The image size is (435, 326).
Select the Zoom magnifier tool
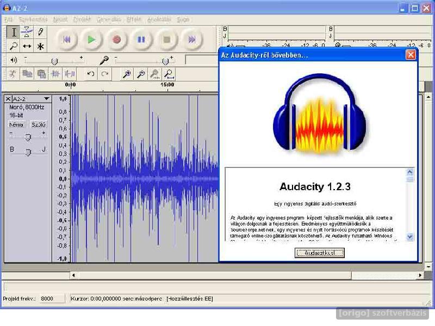pos(13,46)
